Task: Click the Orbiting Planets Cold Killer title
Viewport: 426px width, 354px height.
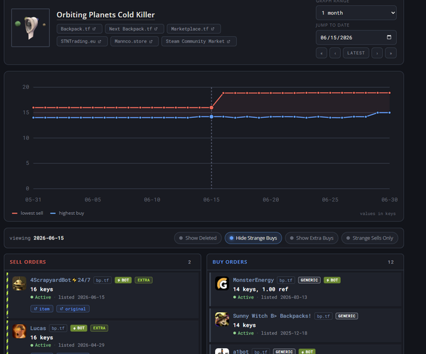Action: pyautogui.click(x=105, y=15)
